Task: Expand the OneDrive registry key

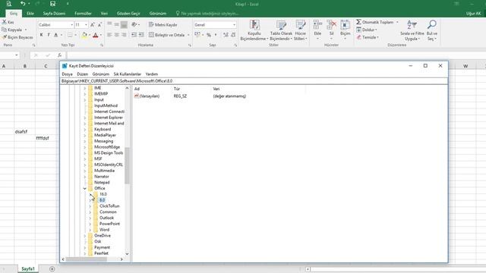Action: [84, 236]
